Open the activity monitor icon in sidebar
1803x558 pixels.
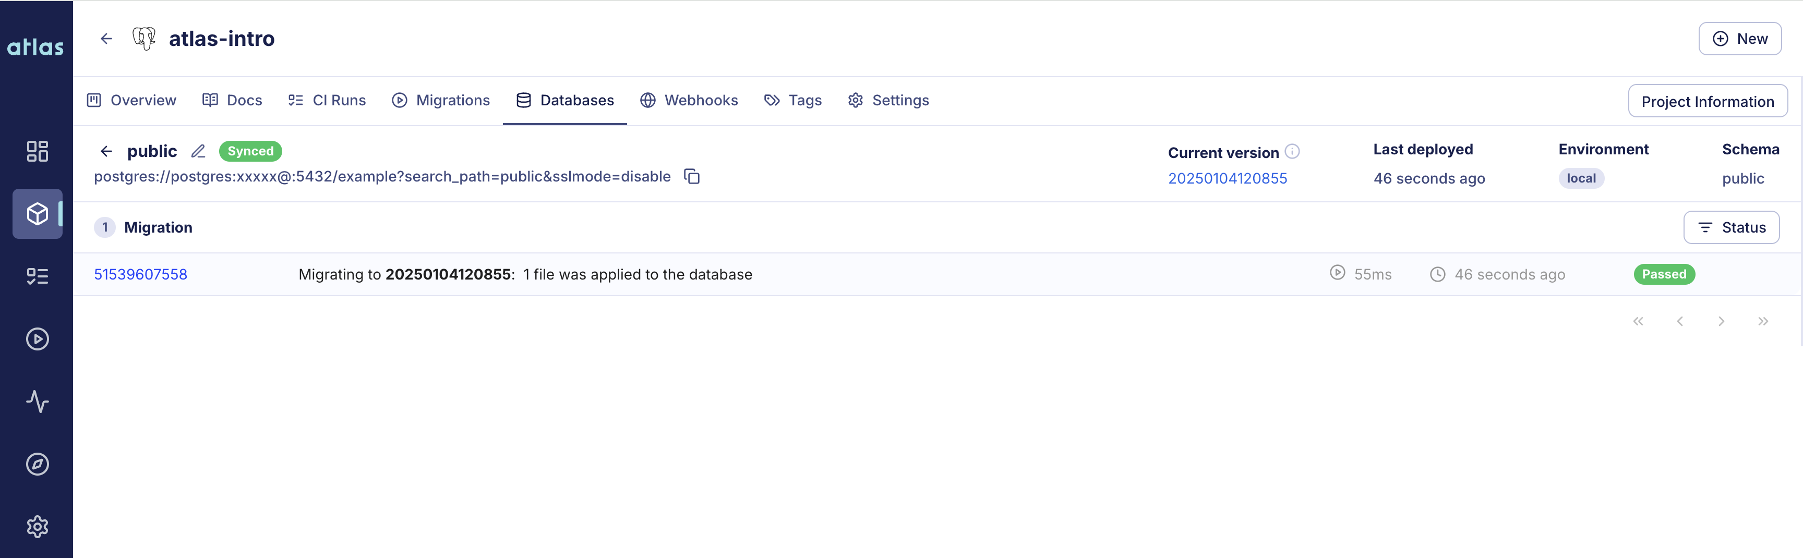coord(37,402)
